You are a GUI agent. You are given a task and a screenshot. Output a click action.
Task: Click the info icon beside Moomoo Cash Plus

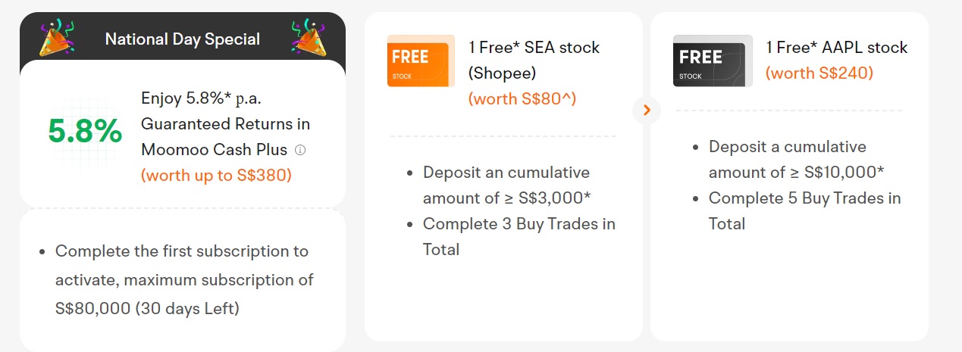[300, 150]
